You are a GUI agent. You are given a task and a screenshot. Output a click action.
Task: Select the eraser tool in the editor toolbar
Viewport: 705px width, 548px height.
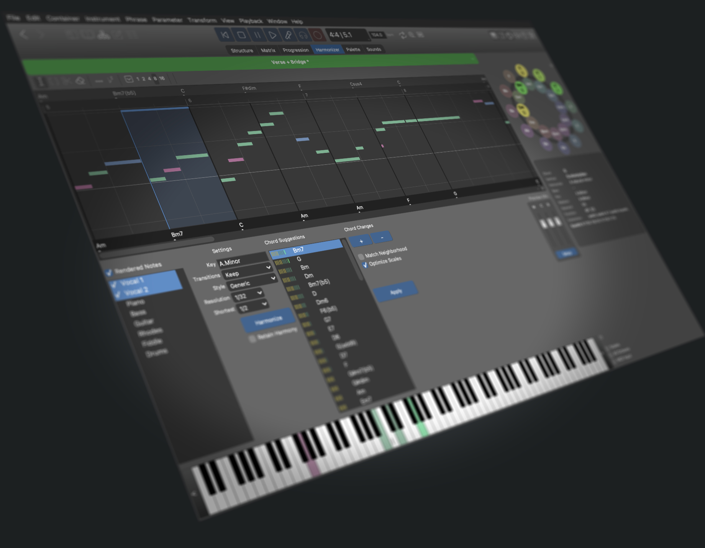click(x=80, y=81)
